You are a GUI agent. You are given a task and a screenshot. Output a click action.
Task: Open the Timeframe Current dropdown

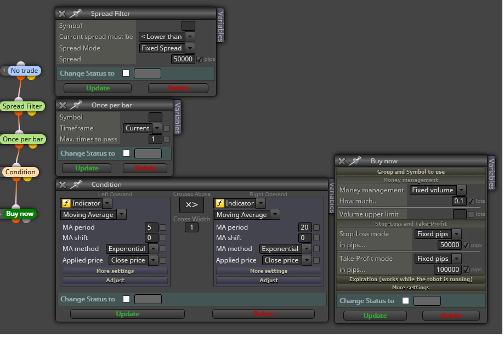[142, 129]
